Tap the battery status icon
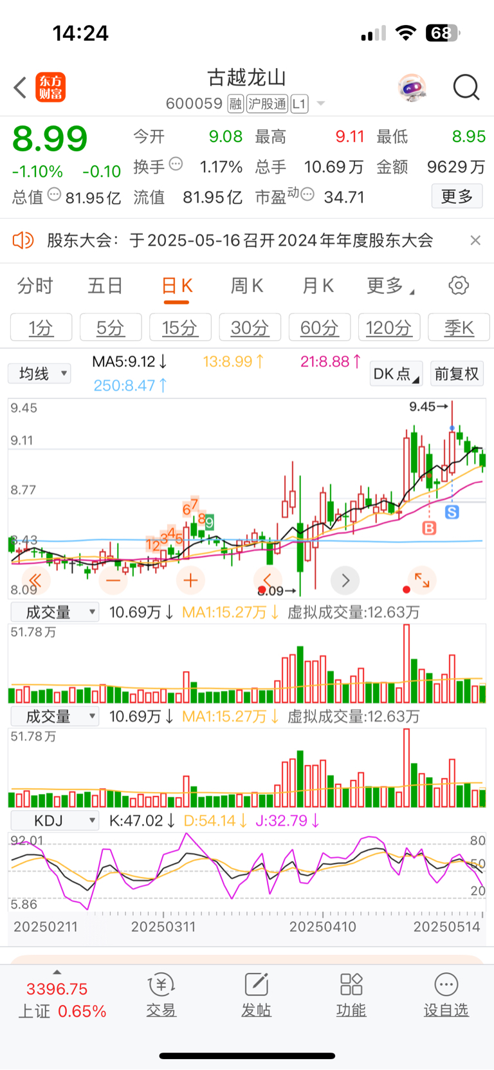Screen dimensions: 494x1070 click(443, 33)
